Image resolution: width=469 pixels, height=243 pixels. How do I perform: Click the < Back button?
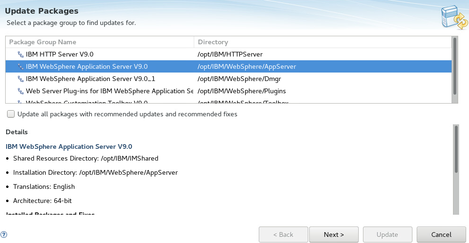coord(283,235)
